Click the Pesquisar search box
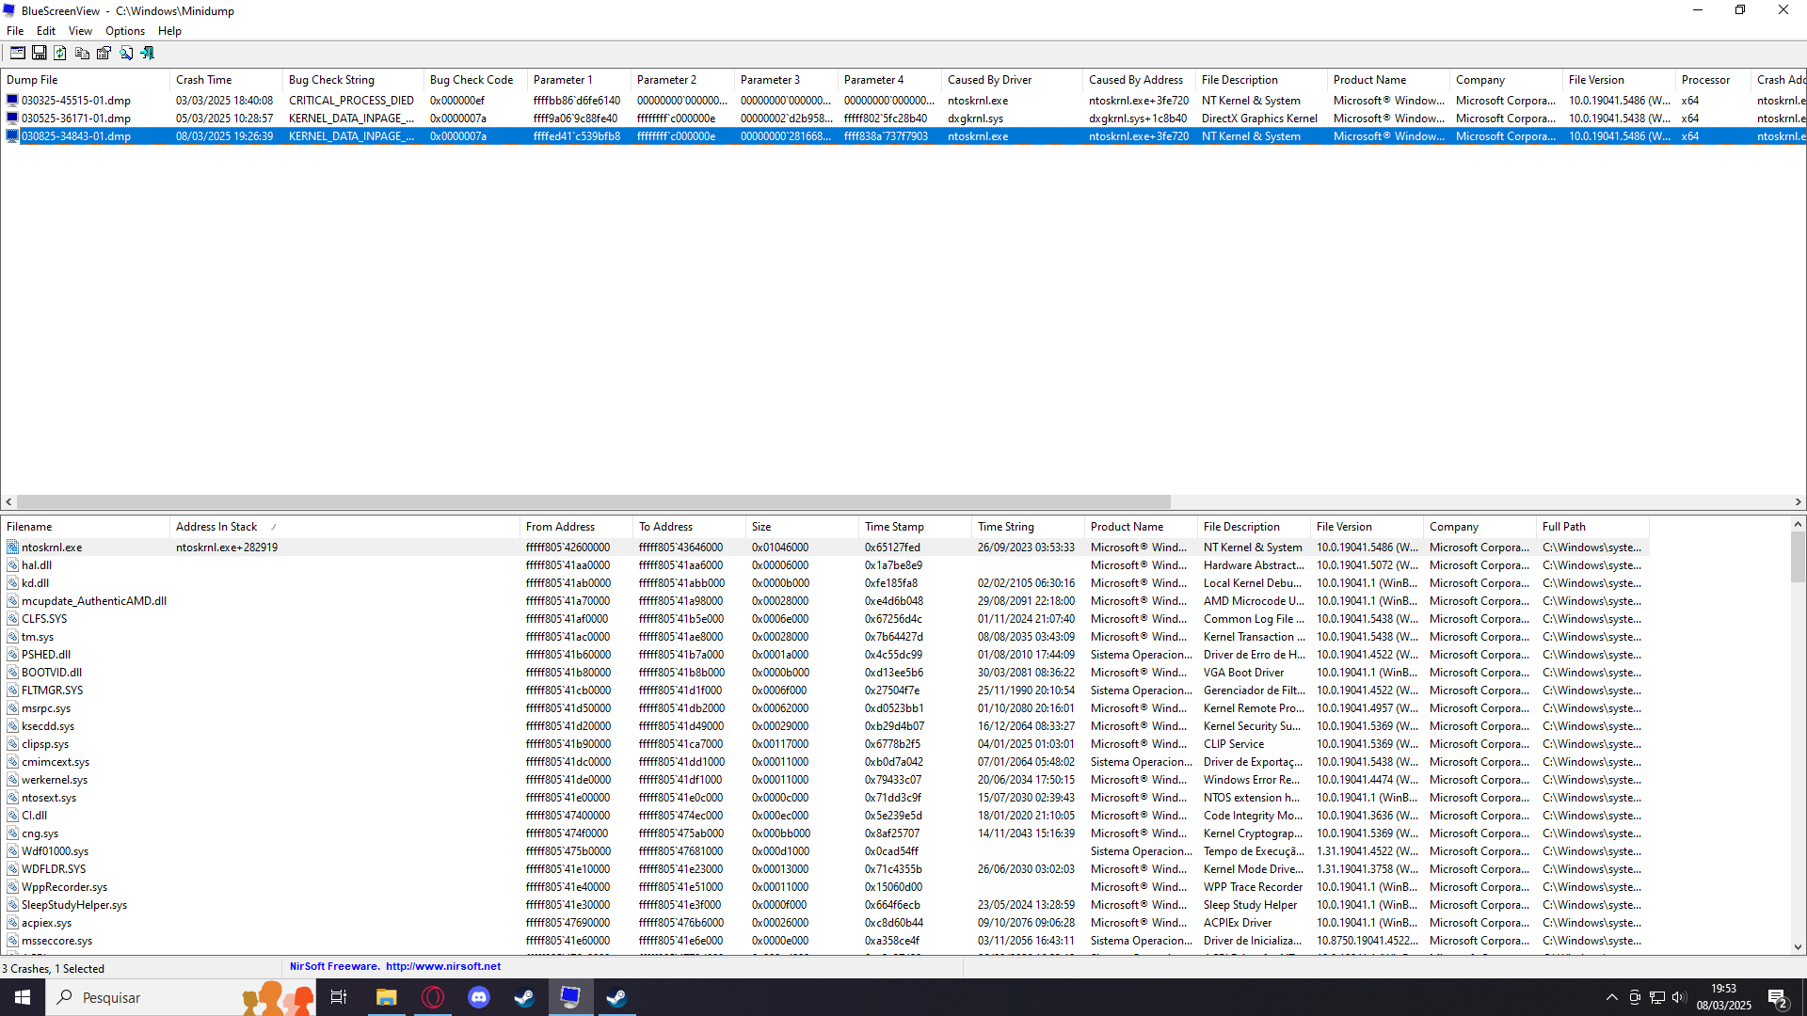 coord(141,997)
